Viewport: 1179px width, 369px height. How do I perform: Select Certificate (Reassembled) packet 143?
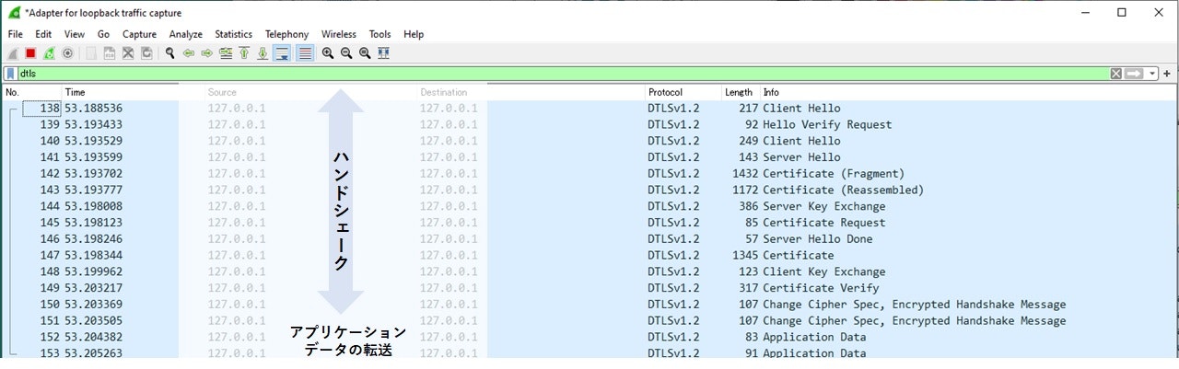(589, 190)
